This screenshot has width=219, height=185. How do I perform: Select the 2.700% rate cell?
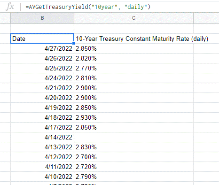point(133,157)
